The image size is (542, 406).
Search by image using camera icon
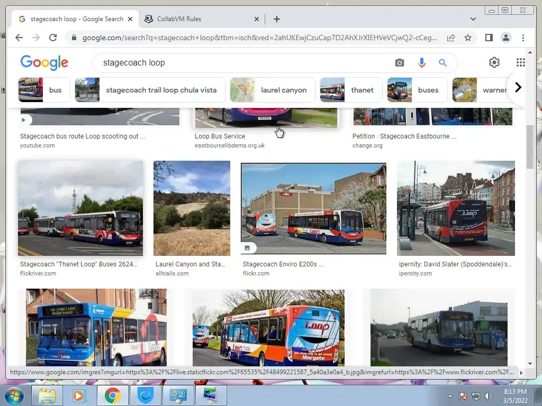pos(400,63)
